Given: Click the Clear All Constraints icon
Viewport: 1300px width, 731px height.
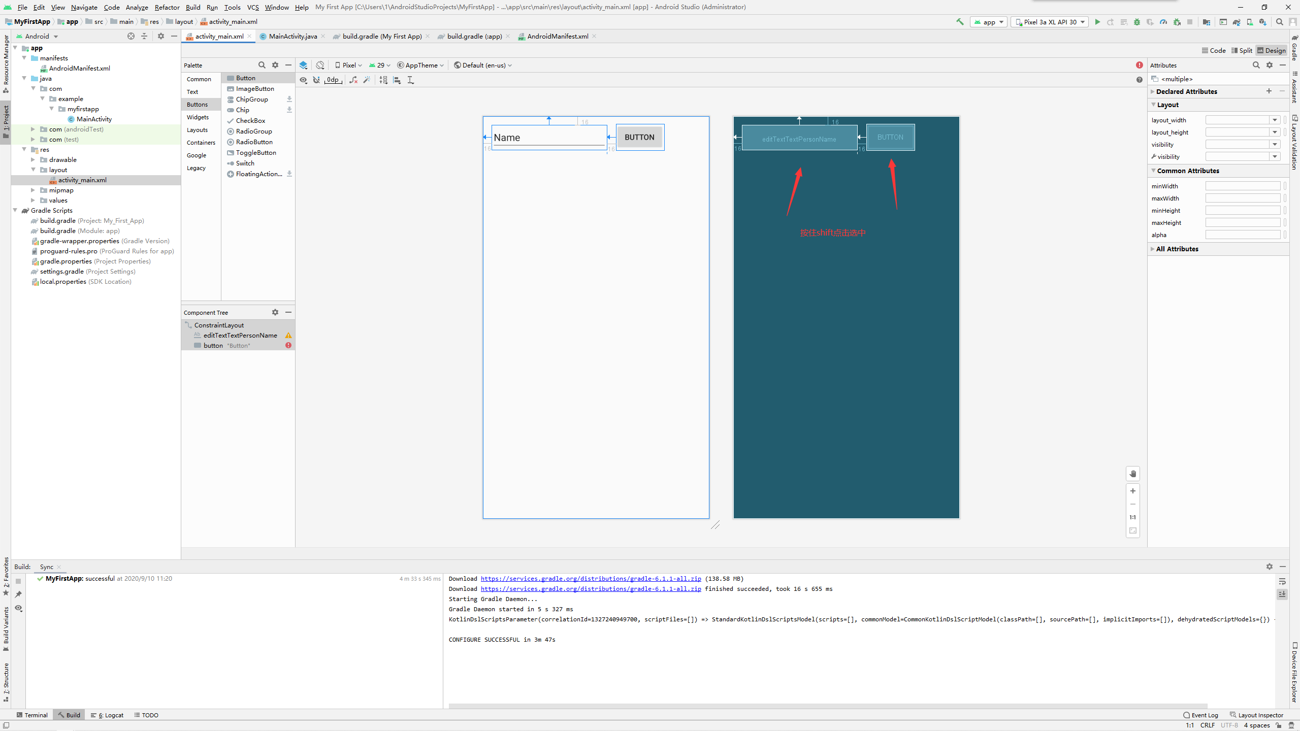Looking at the screenshot, I should pyautogui.click(x=353, y=80).
